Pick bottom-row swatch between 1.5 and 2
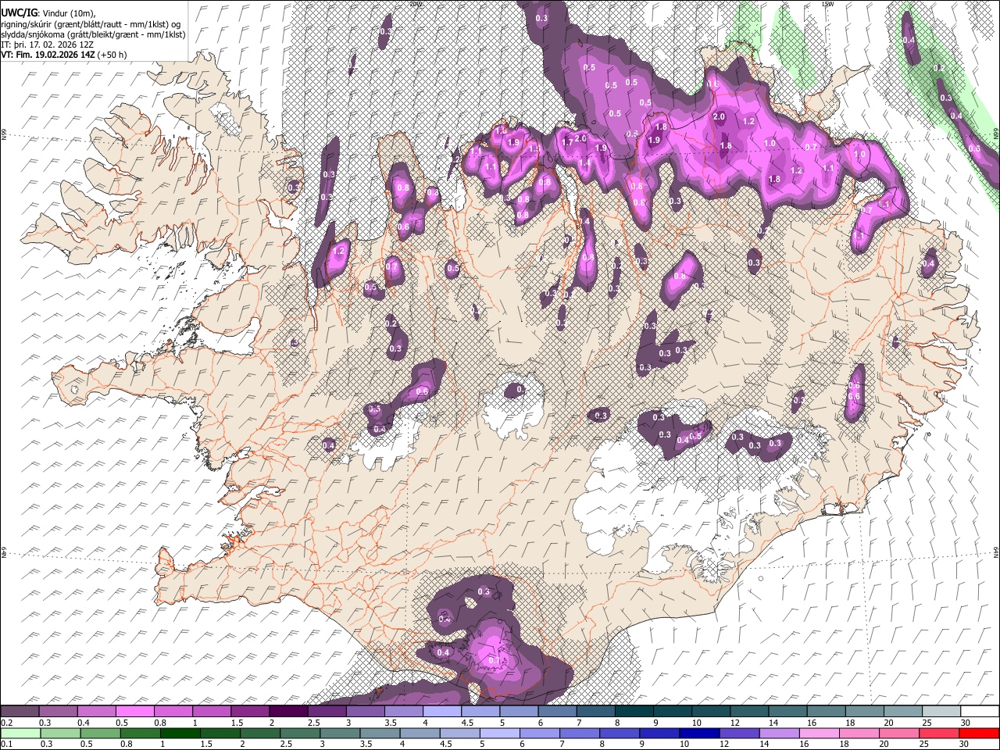The image size is (1000, 750). click(220, 733)
